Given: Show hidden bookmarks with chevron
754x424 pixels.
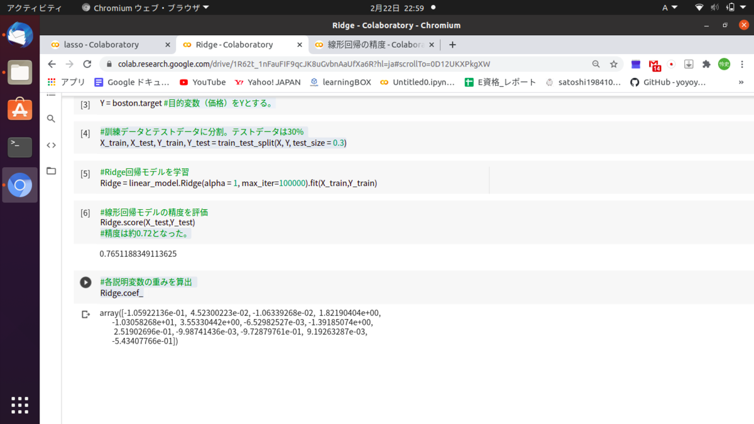Looking at the screenshot, I should click(x=742, y=82).
